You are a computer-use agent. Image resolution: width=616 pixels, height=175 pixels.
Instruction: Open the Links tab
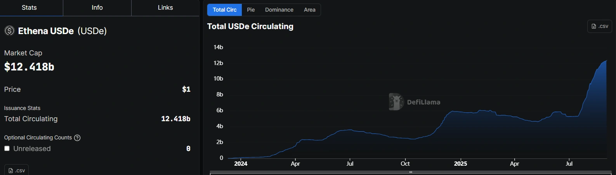(x=165, y=8)
